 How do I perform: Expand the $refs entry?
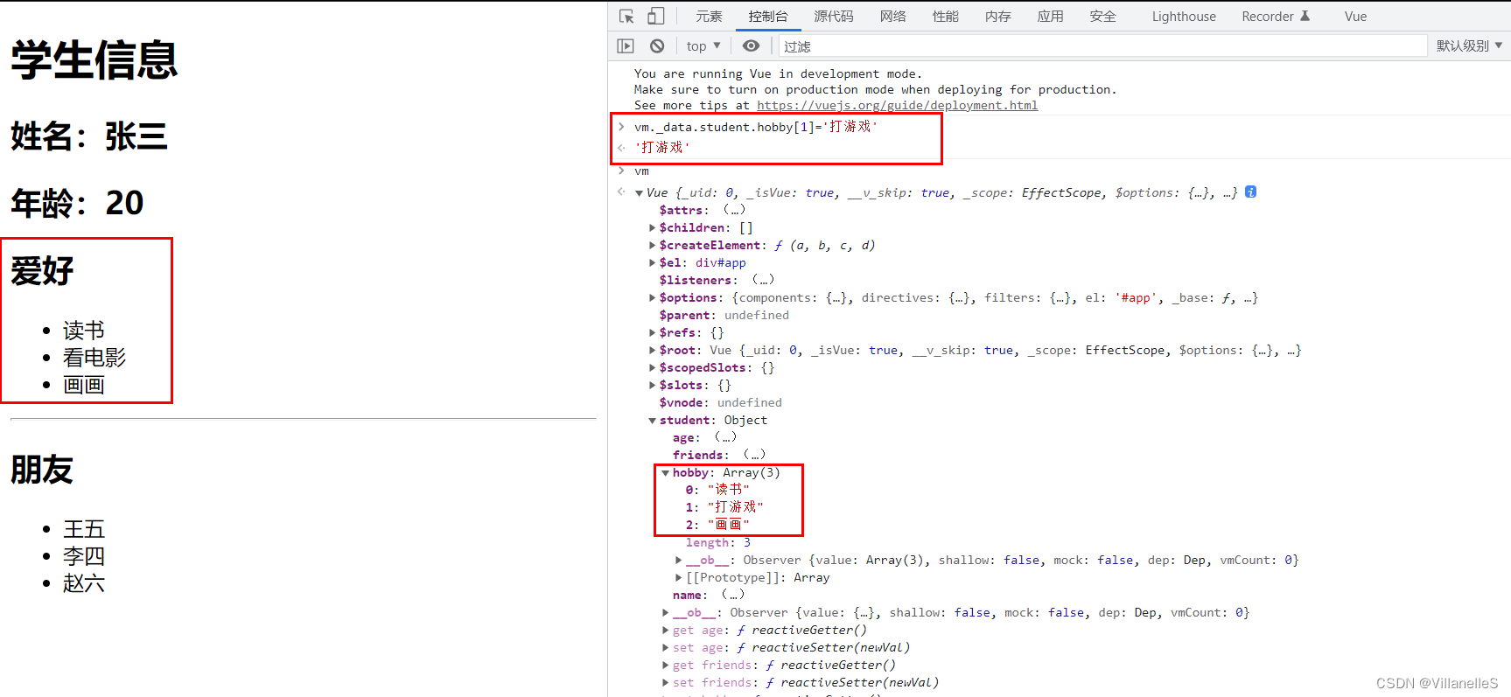(x=652, y=332)
